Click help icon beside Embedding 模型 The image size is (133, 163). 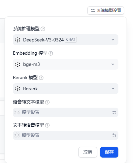click(51, 53)
